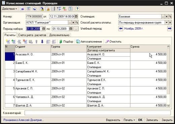The image size is (175, 124).
Task: Click the blue back-arrow toolbar icon
Action: coord(22,9)
